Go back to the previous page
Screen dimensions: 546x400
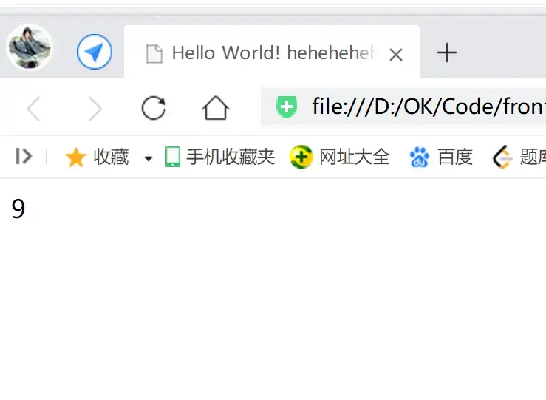(34, 109)
